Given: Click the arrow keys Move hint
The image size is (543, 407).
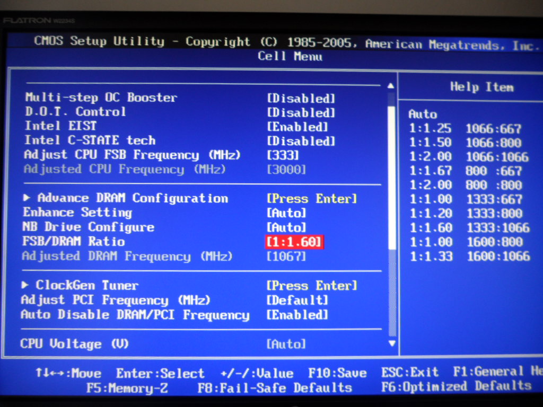Looking at the screenshot, I should coord(68,373).
